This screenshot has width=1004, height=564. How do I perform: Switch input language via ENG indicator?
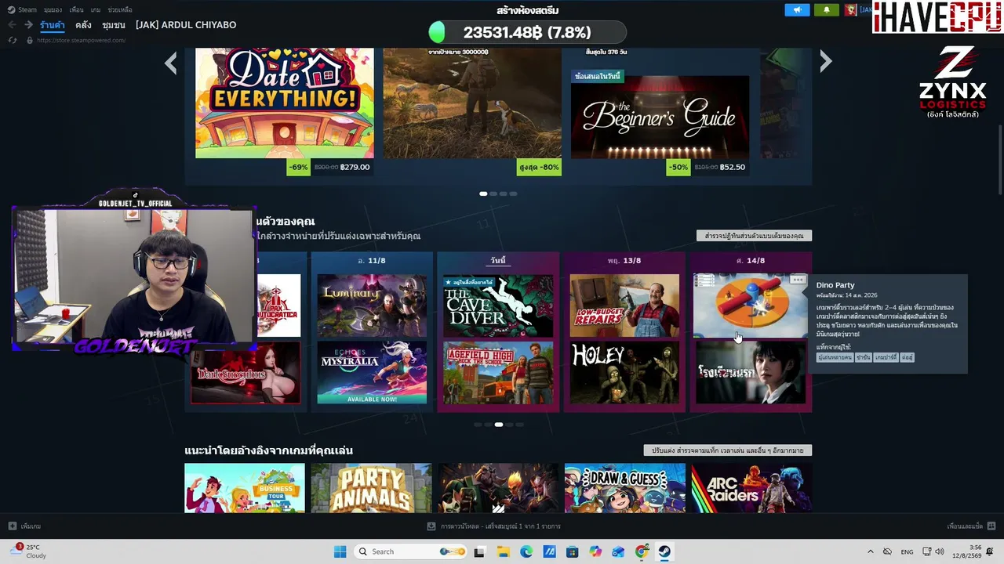click(x=907, y=551)
